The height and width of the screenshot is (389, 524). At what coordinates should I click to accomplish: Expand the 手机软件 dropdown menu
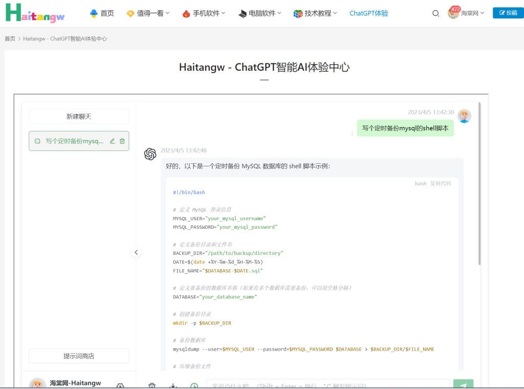[x=204, y=13]
